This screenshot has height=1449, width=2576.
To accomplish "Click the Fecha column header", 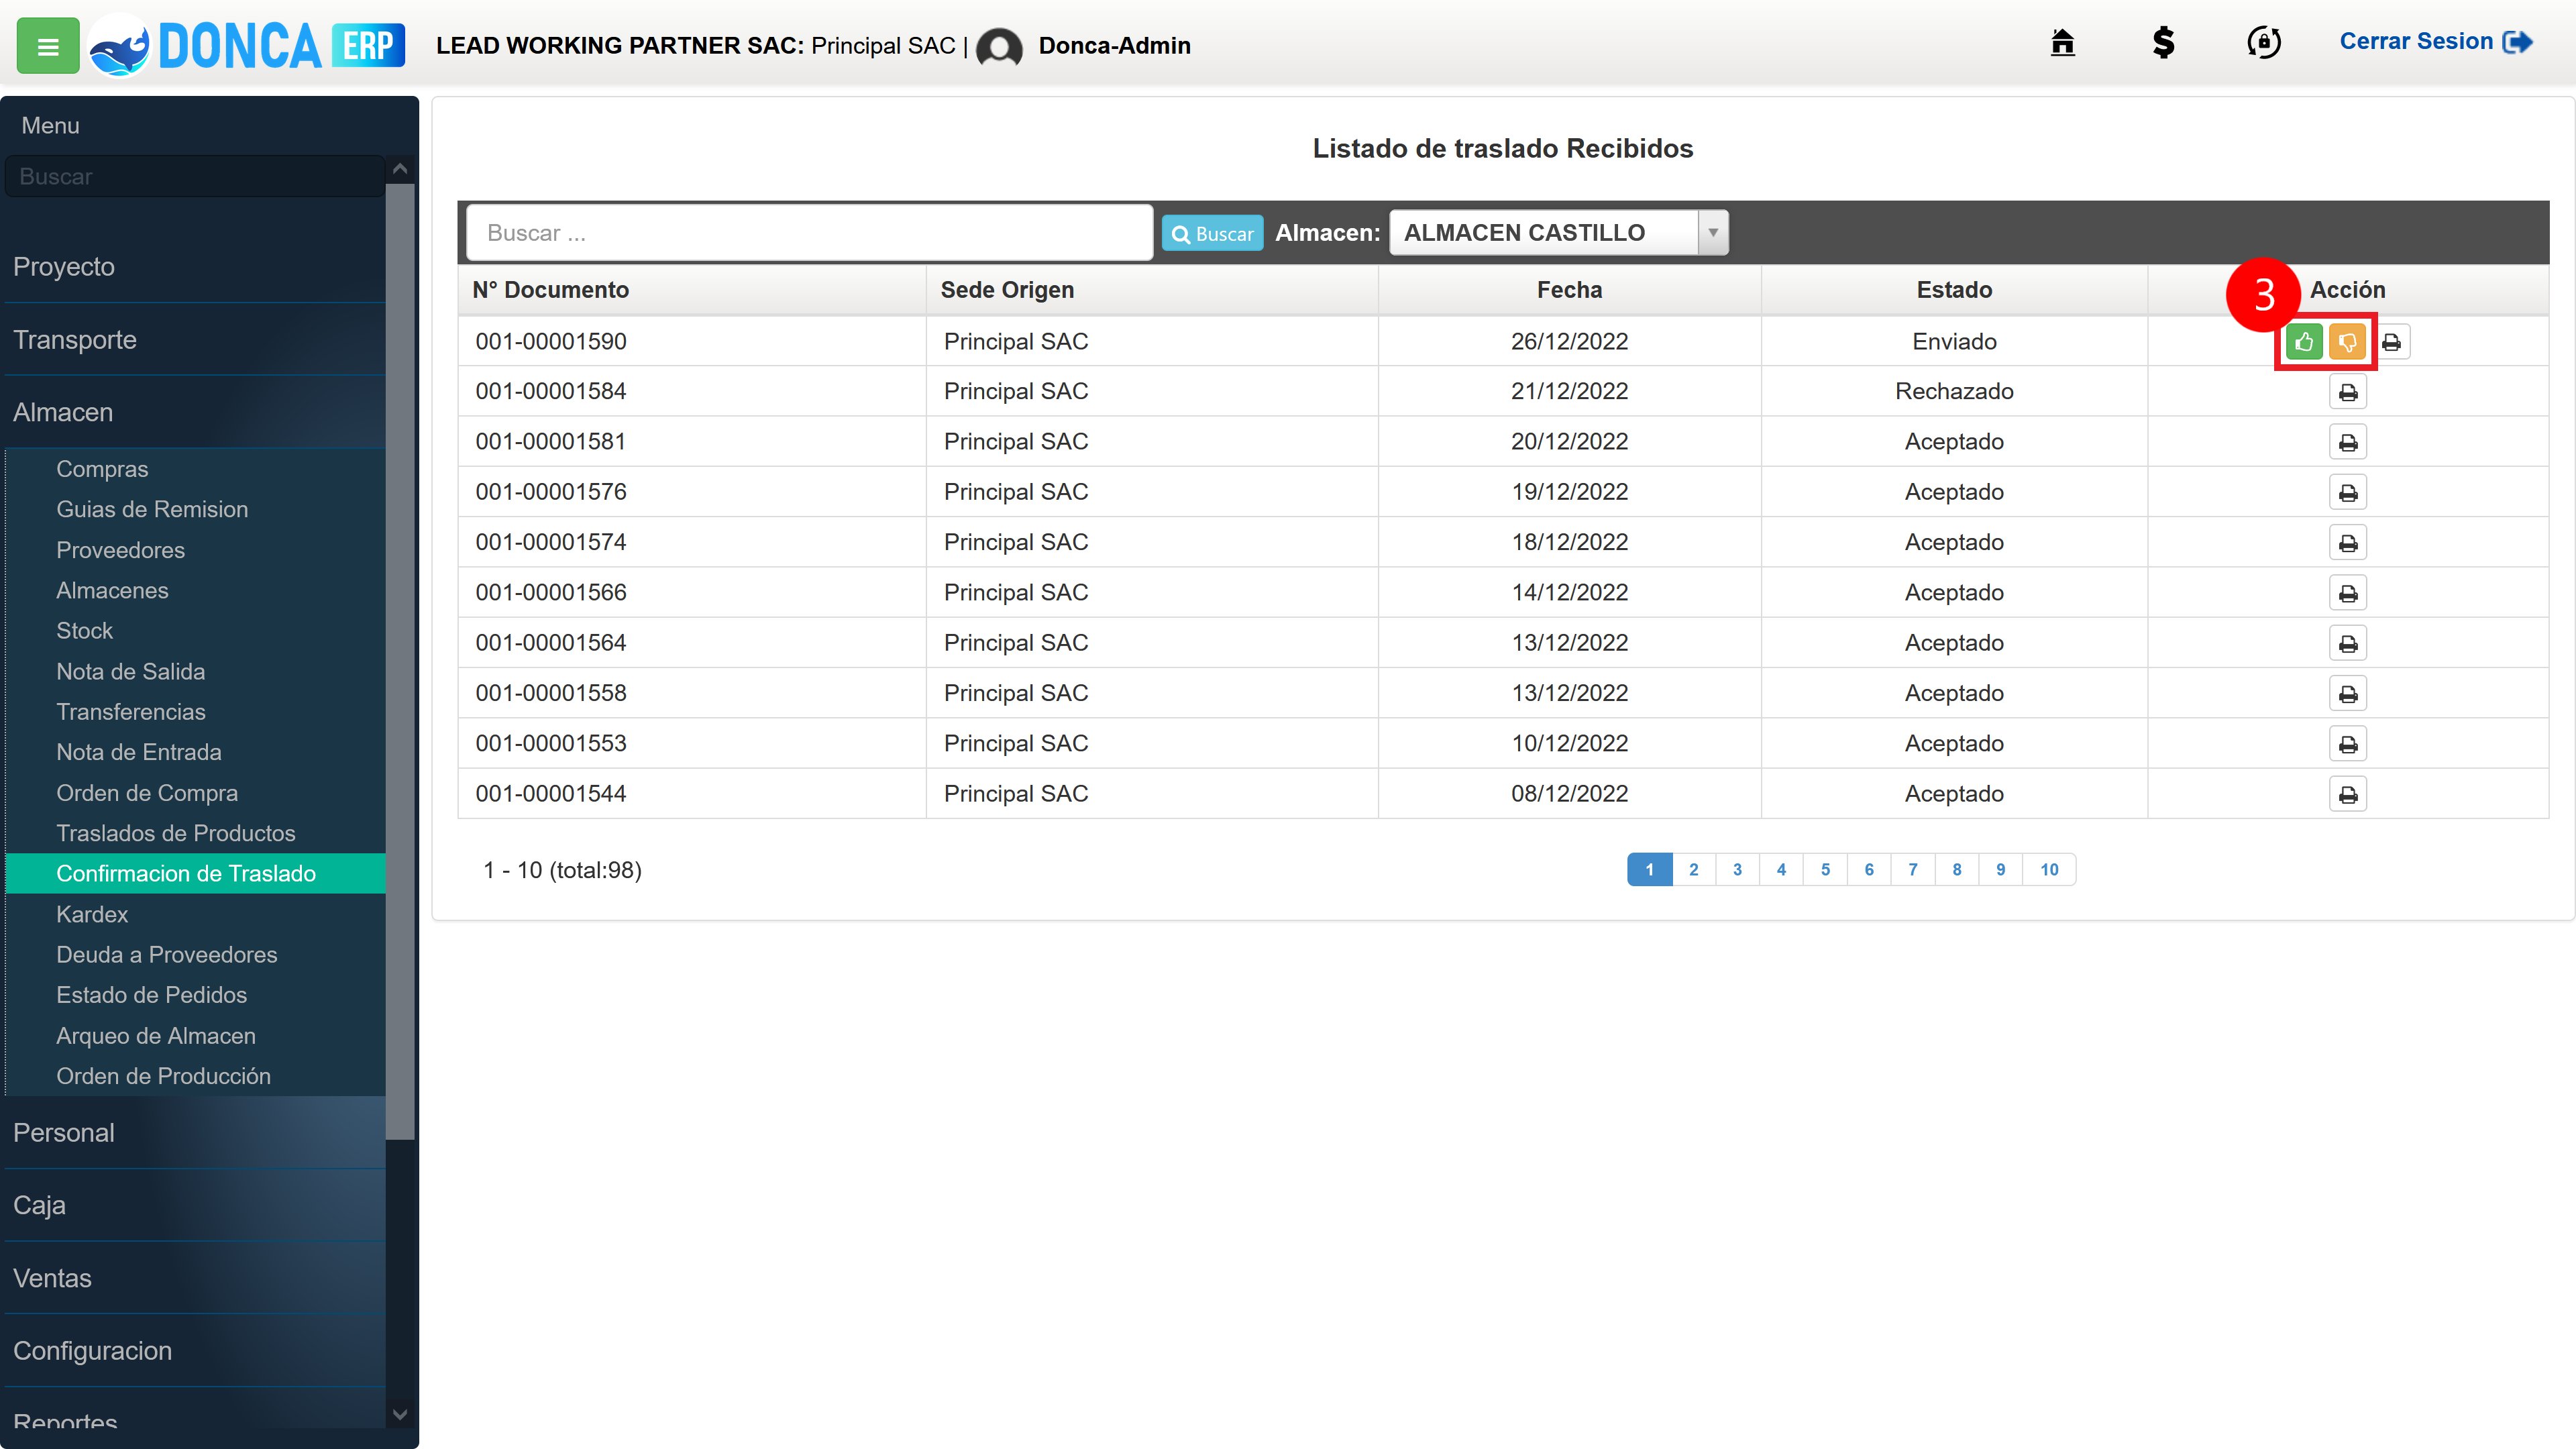I will tap(1569, 290).
